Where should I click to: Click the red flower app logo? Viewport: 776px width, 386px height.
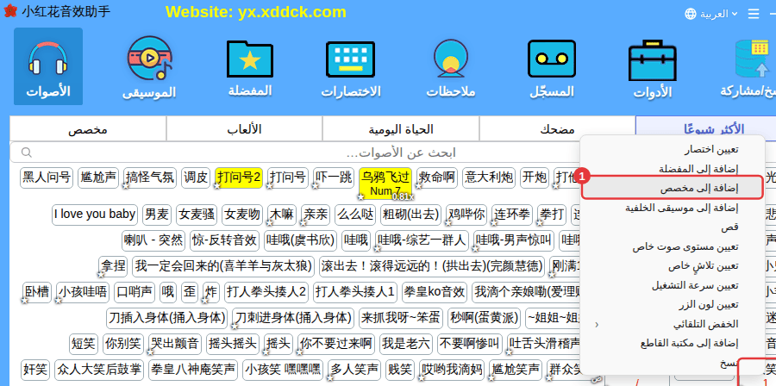[x=9, y=11]
